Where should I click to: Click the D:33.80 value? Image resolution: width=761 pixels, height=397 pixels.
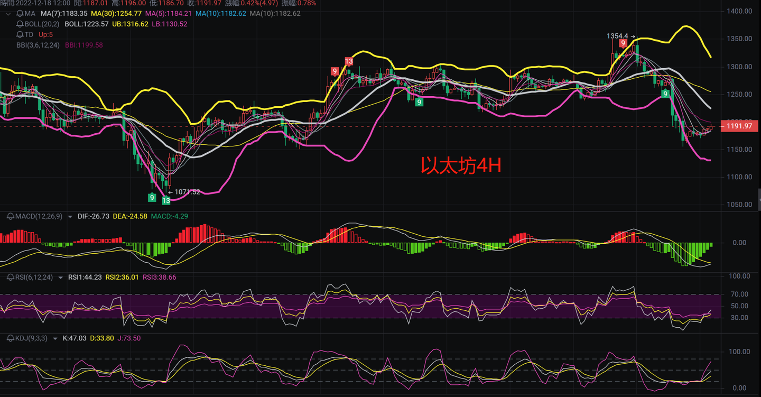pyautogui.click(x=101, y=338)
